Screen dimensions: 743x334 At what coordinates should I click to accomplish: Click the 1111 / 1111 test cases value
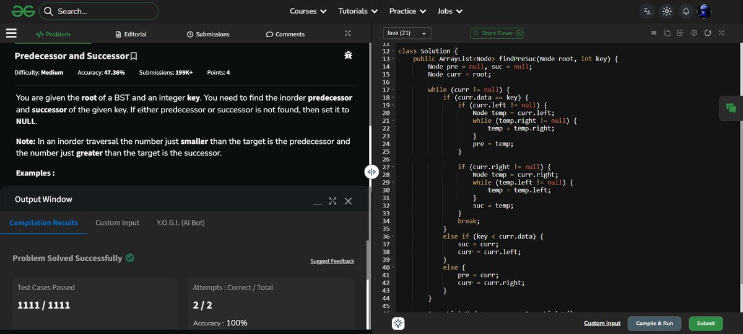(43, 305)
